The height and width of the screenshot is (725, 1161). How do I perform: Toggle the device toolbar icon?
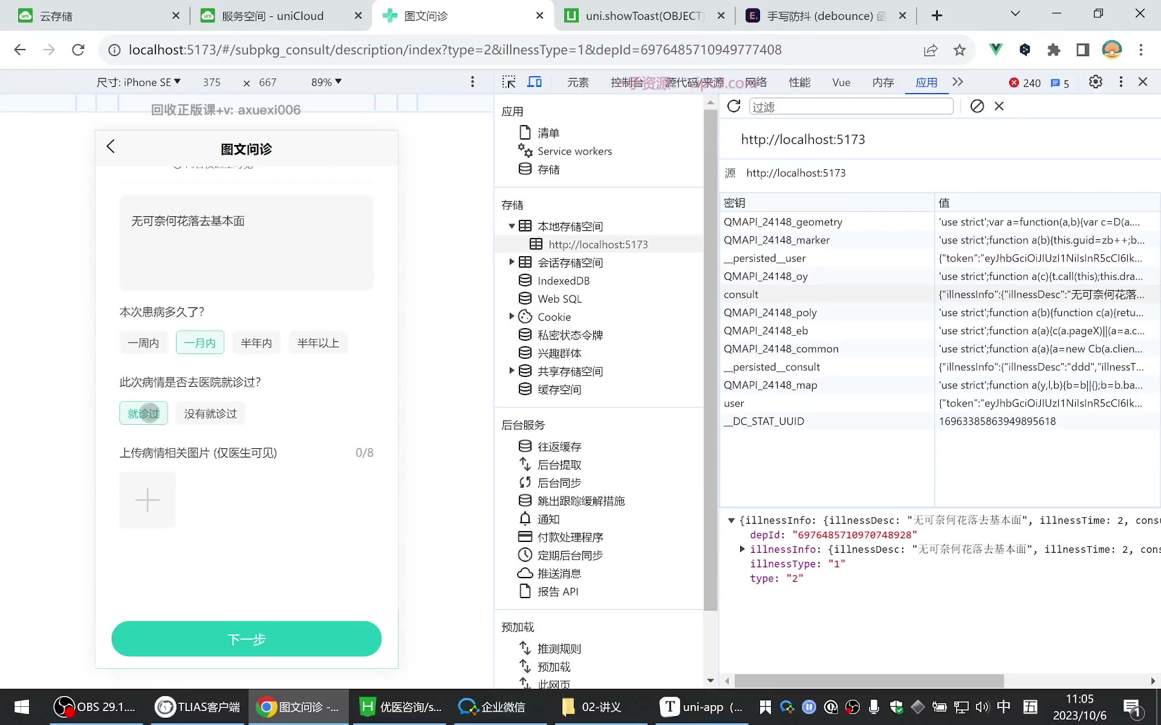pyautogui.click(x=535, y=82)
